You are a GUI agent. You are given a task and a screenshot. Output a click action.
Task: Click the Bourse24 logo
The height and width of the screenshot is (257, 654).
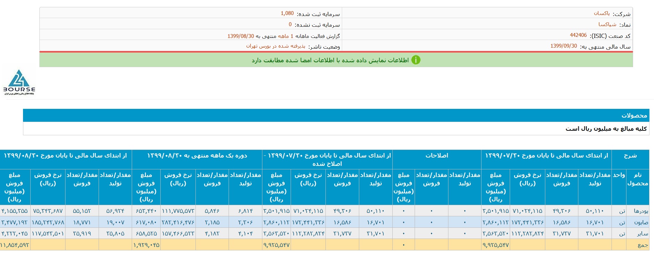click(19, 82)
